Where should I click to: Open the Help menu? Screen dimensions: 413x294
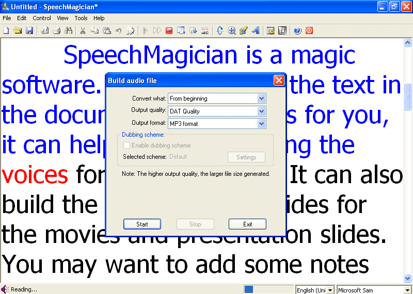point(99,18)
